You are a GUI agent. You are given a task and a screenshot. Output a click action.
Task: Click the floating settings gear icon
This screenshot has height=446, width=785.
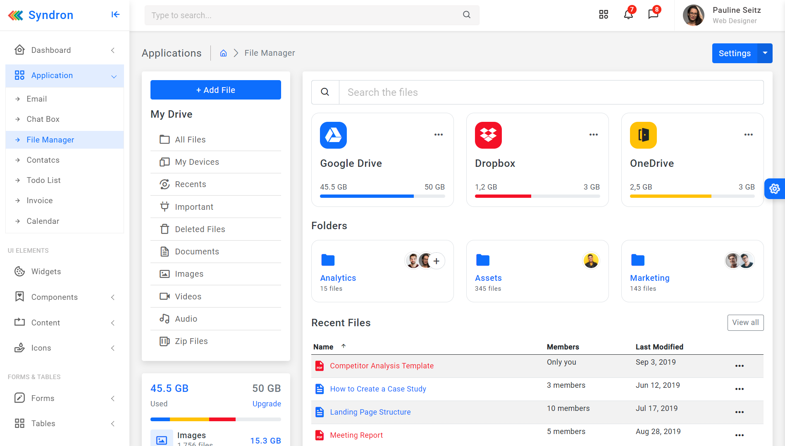click(775, 189)
